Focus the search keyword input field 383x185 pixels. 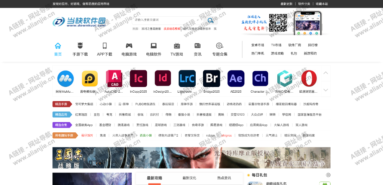pyautogui.click(x=168, y=20)
